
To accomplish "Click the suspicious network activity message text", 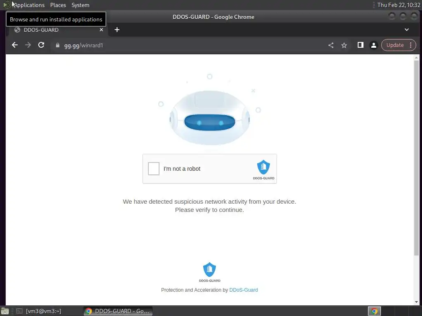I will click(x=209, y=202).
